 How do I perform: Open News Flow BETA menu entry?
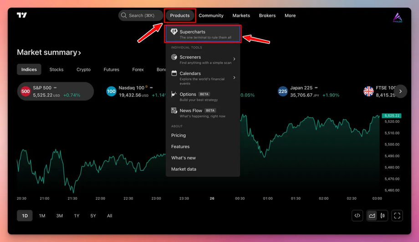point(203,113)
